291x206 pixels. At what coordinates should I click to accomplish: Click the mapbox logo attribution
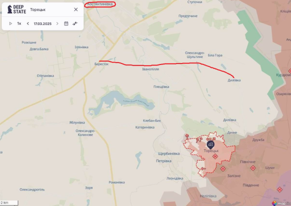click(281, 203)
